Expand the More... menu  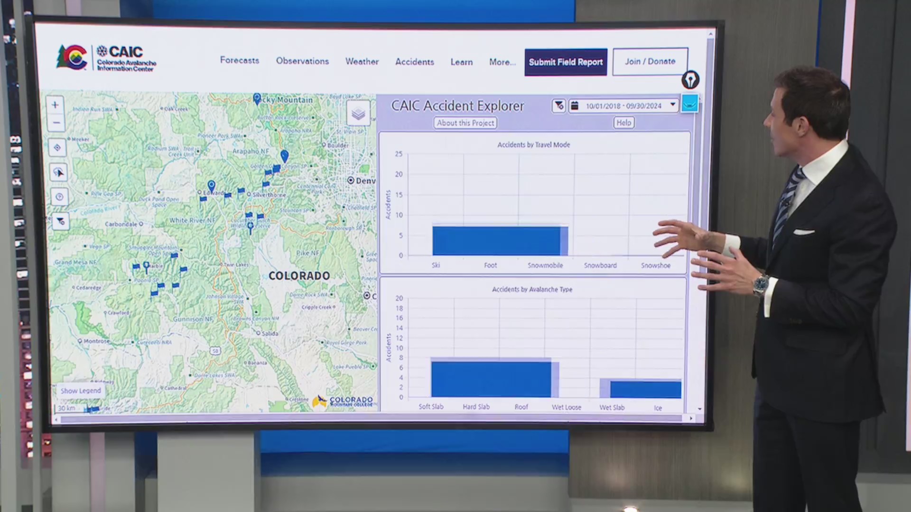coord(502,62)
